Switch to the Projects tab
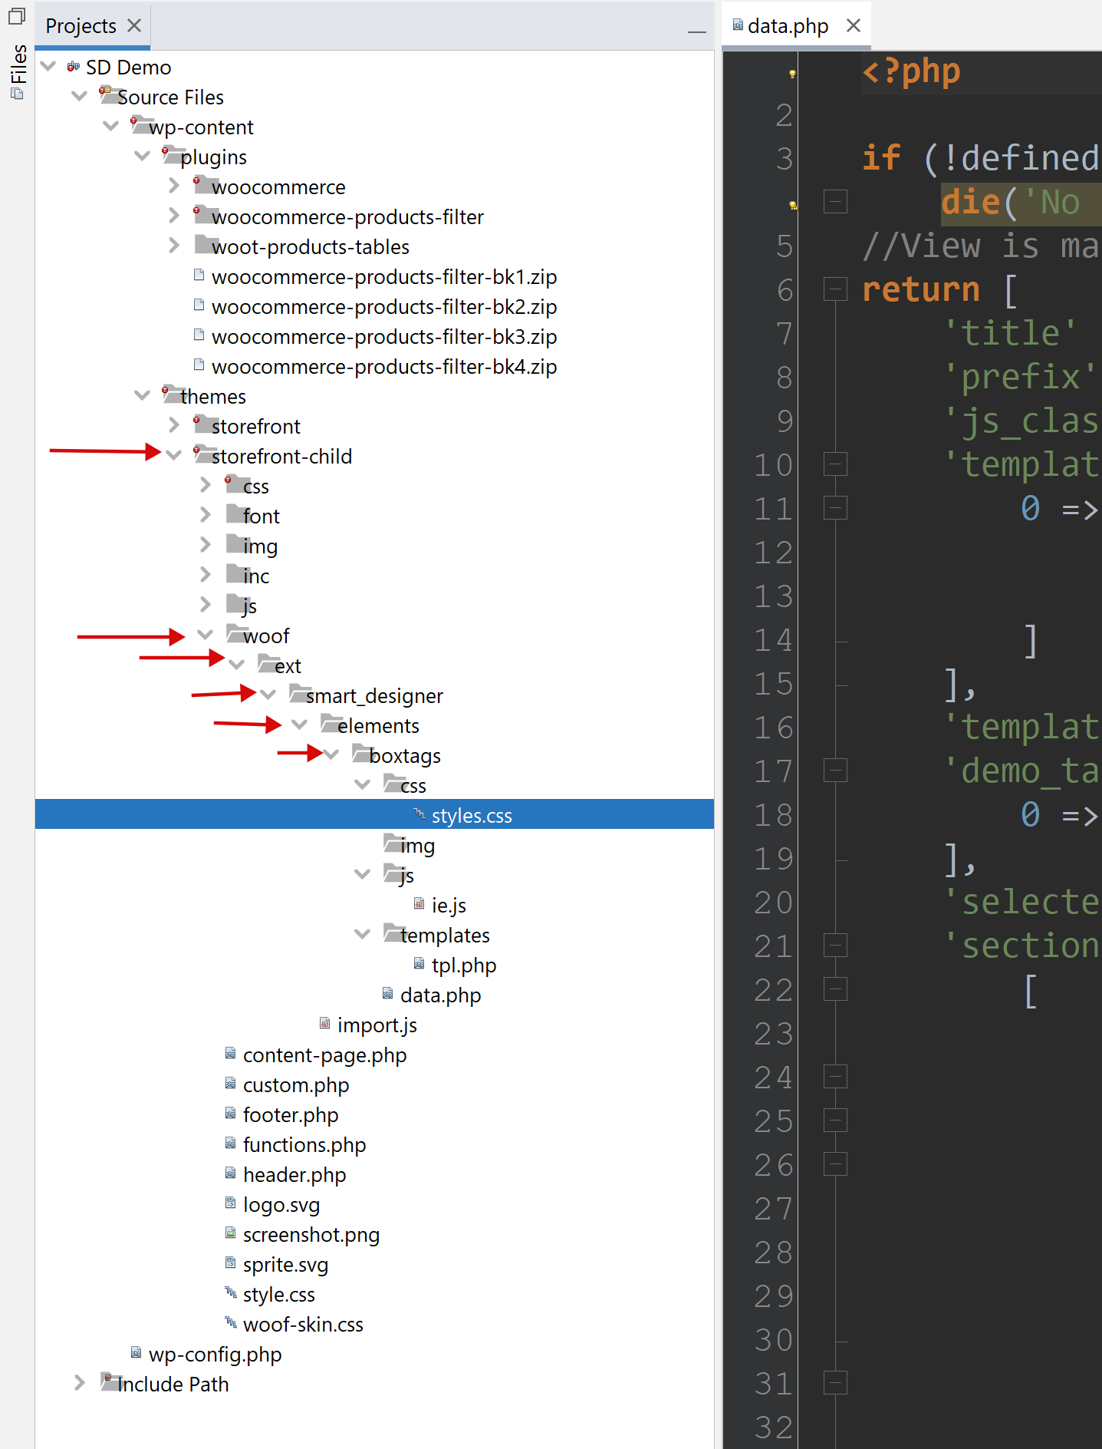The image size is (1102, 1449). (x=81, y=26)
